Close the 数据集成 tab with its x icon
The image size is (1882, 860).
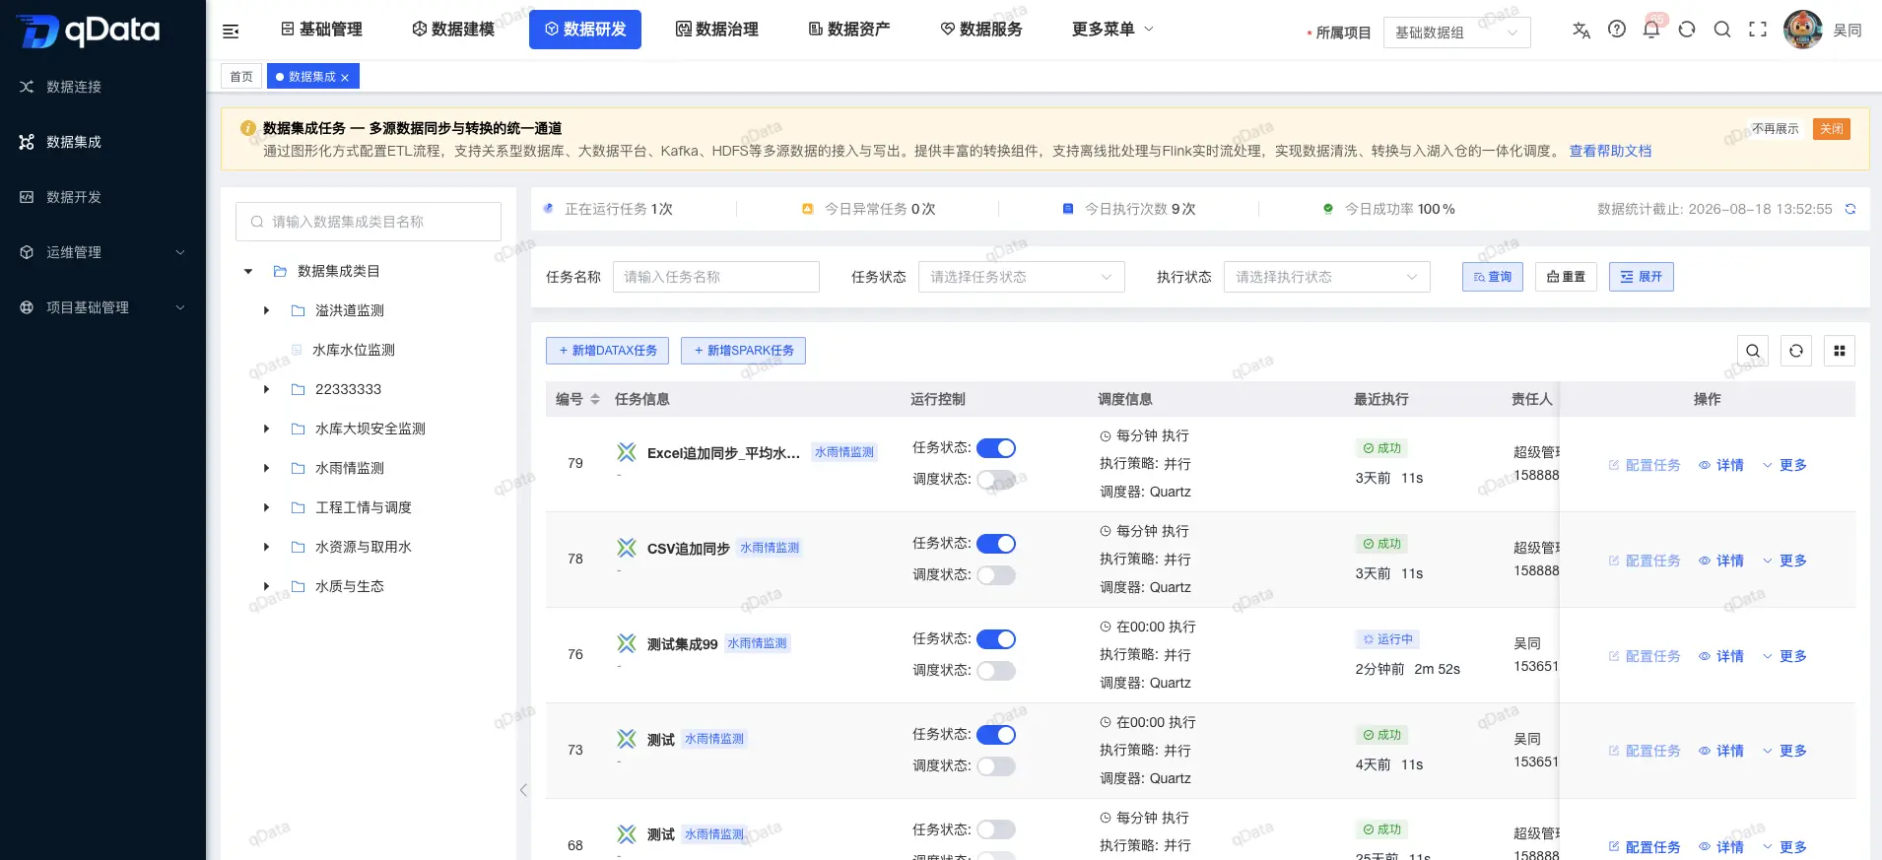click(x=345, y=77)
